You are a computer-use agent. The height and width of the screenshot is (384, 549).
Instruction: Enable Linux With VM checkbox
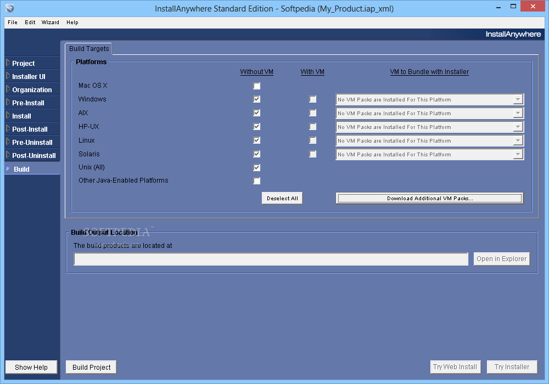click(x=313, y=140)
